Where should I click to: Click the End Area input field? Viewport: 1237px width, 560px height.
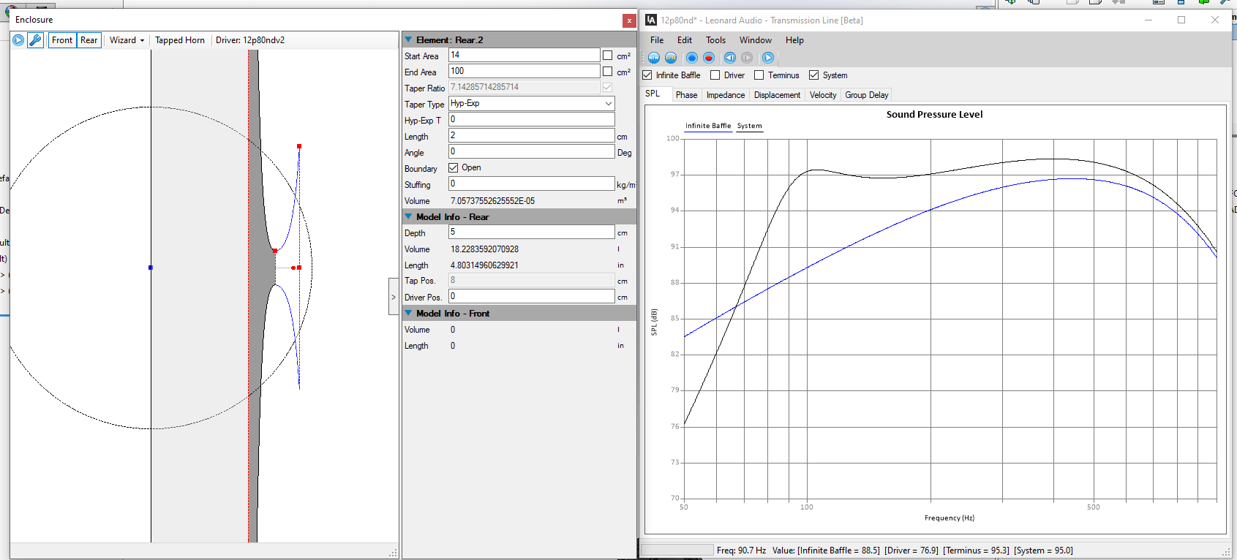point(524,71)
